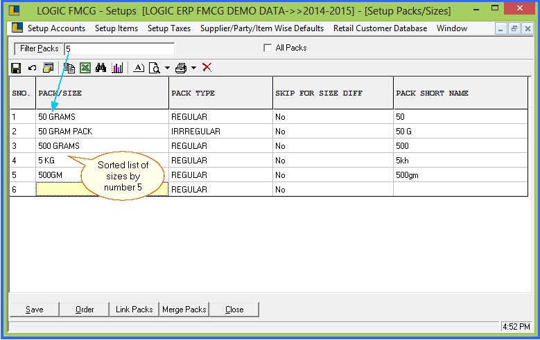This screenshot has height=340, width=540.
Task: Select the empty Pack/Size cell in row 6
Action: (103, 189)
